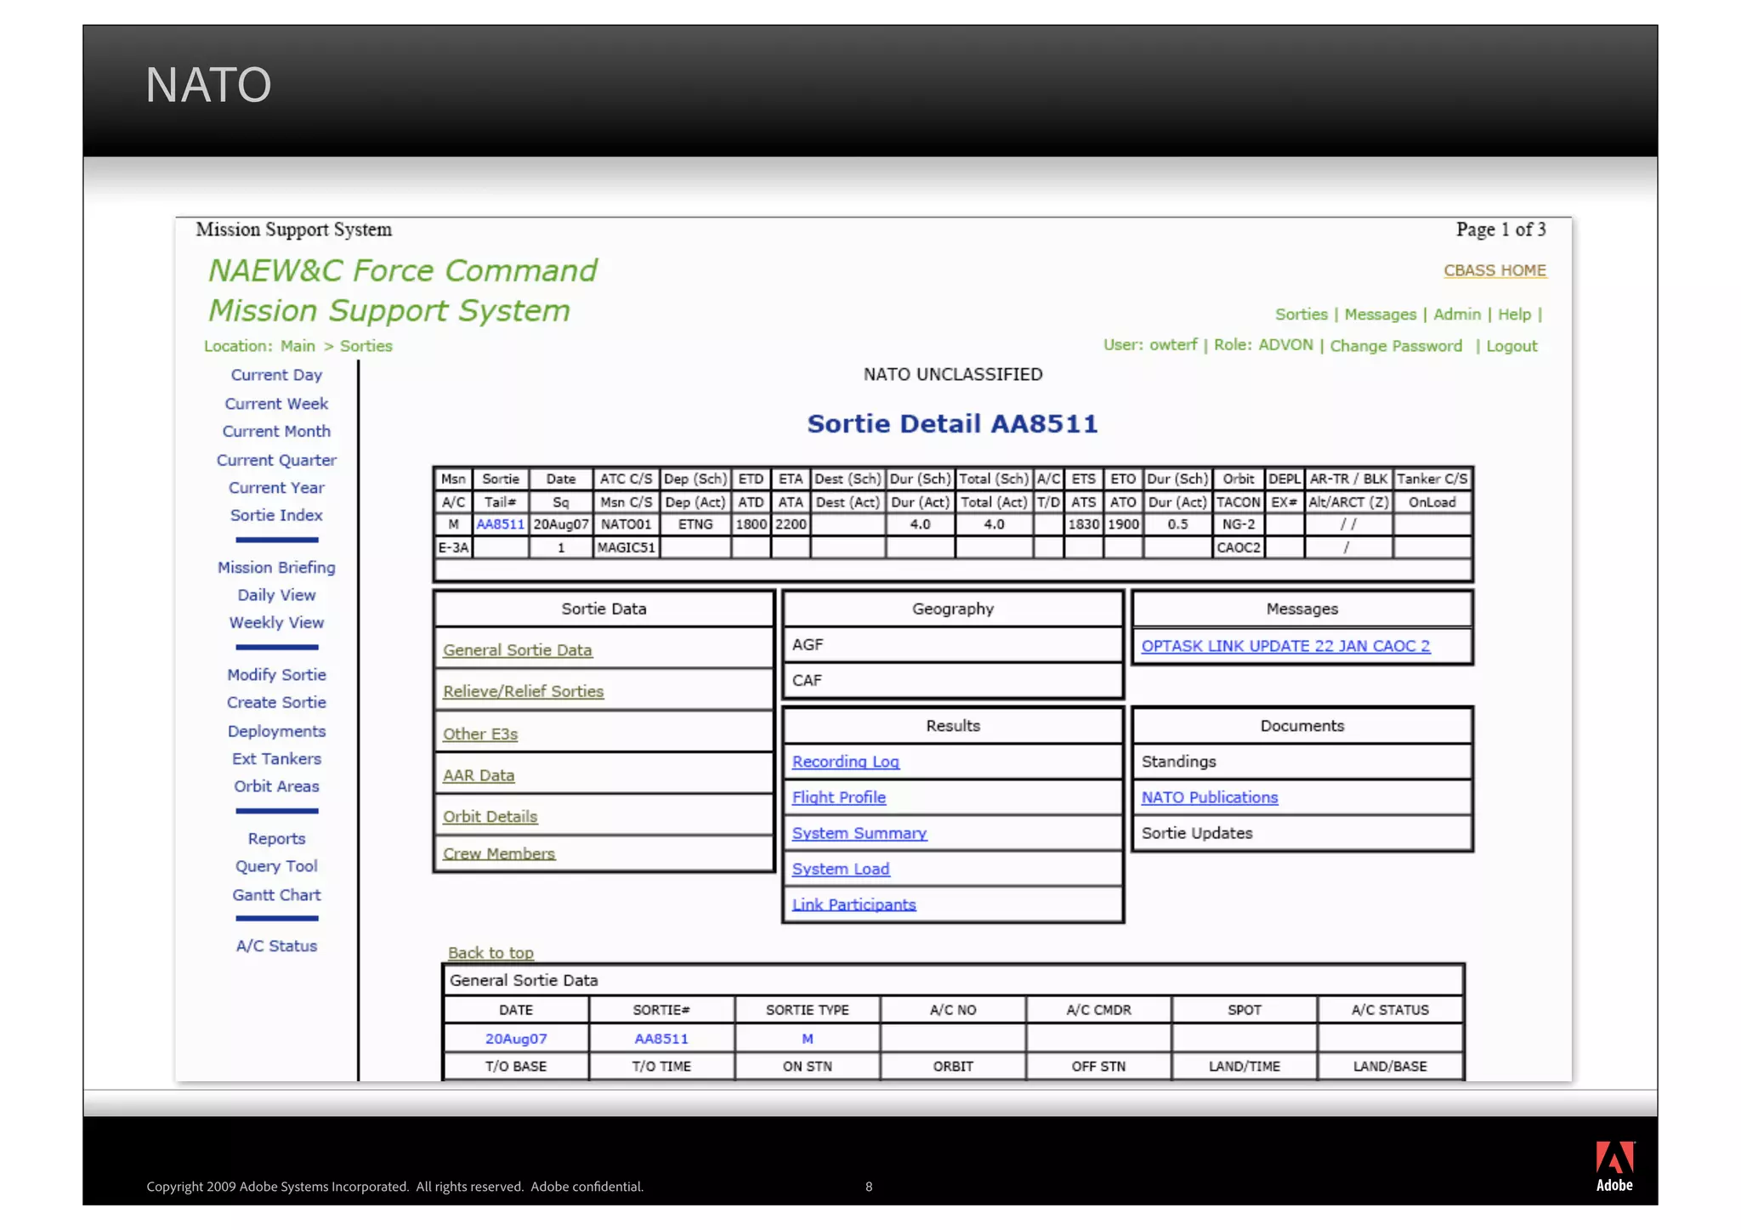The width and height of the screenshot is (1741, 1230).
Task: Open Mission Briefing in sidebar
Action: pos(276,567)
